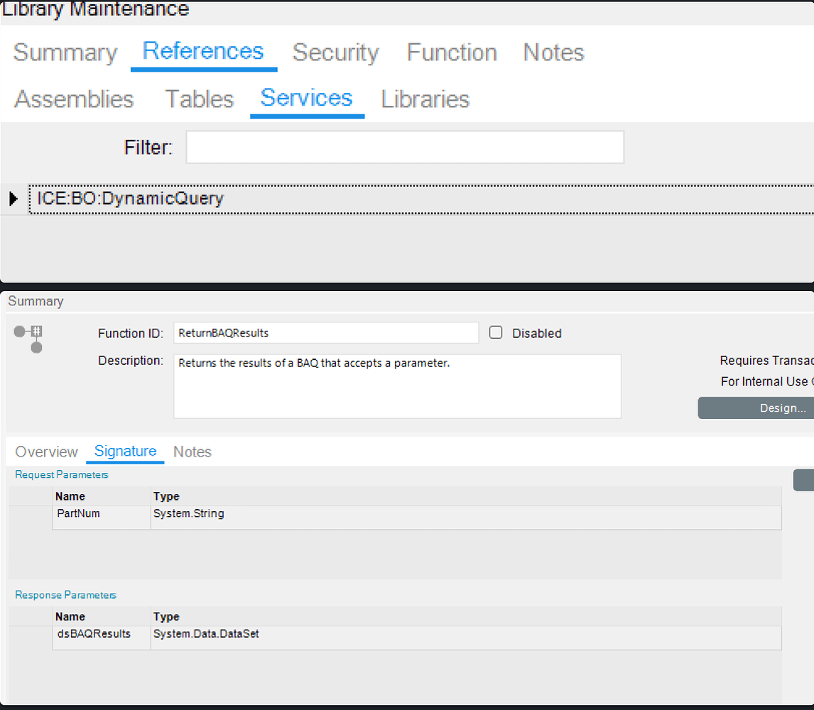
Task: Select the Notes tab at the top
Action: tap(553, 52)
